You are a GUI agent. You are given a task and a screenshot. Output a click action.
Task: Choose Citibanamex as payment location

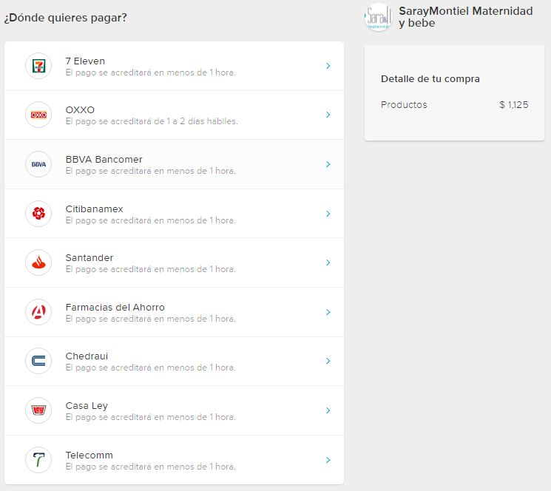(94, 209)
